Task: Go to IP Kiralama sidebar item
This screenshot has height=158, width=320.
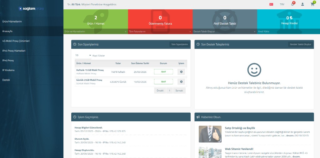Action: (x=8, y=70)
